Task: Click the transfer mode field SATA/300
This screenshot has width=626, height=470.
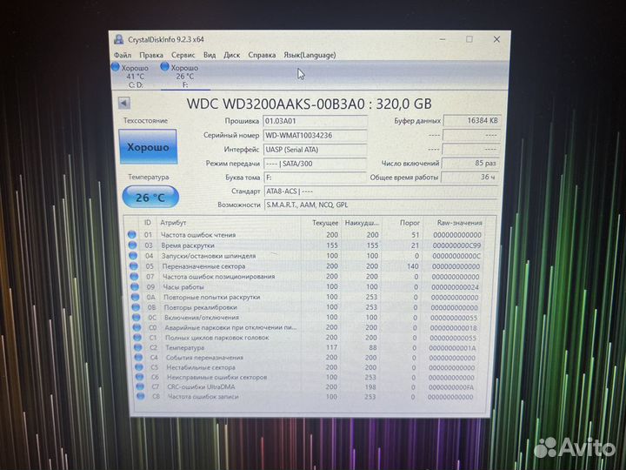Action: [x=315, y=164]
